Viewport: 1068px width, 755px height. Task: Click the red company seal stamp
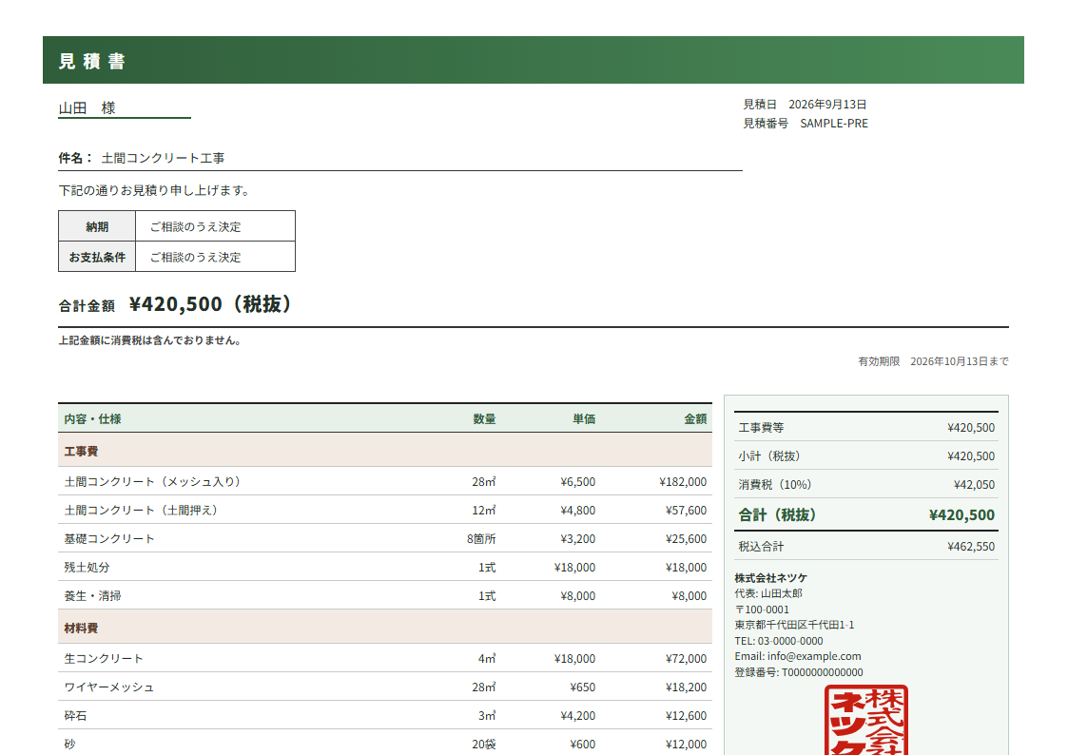pyautogui.click(x=866, y=720)
